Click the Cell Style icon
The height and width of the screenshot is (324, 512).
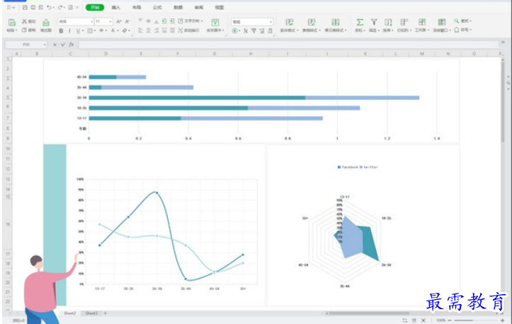(x=336, y=22)
